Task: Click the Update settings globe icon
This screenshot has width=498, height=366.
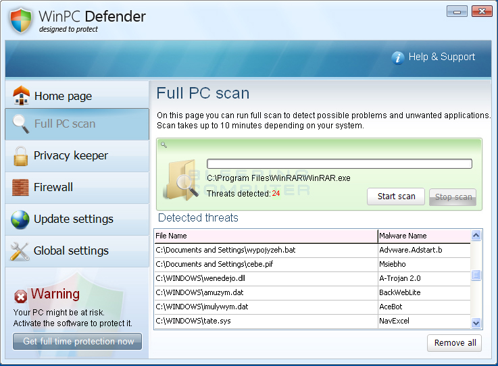Action: (20, 219)
